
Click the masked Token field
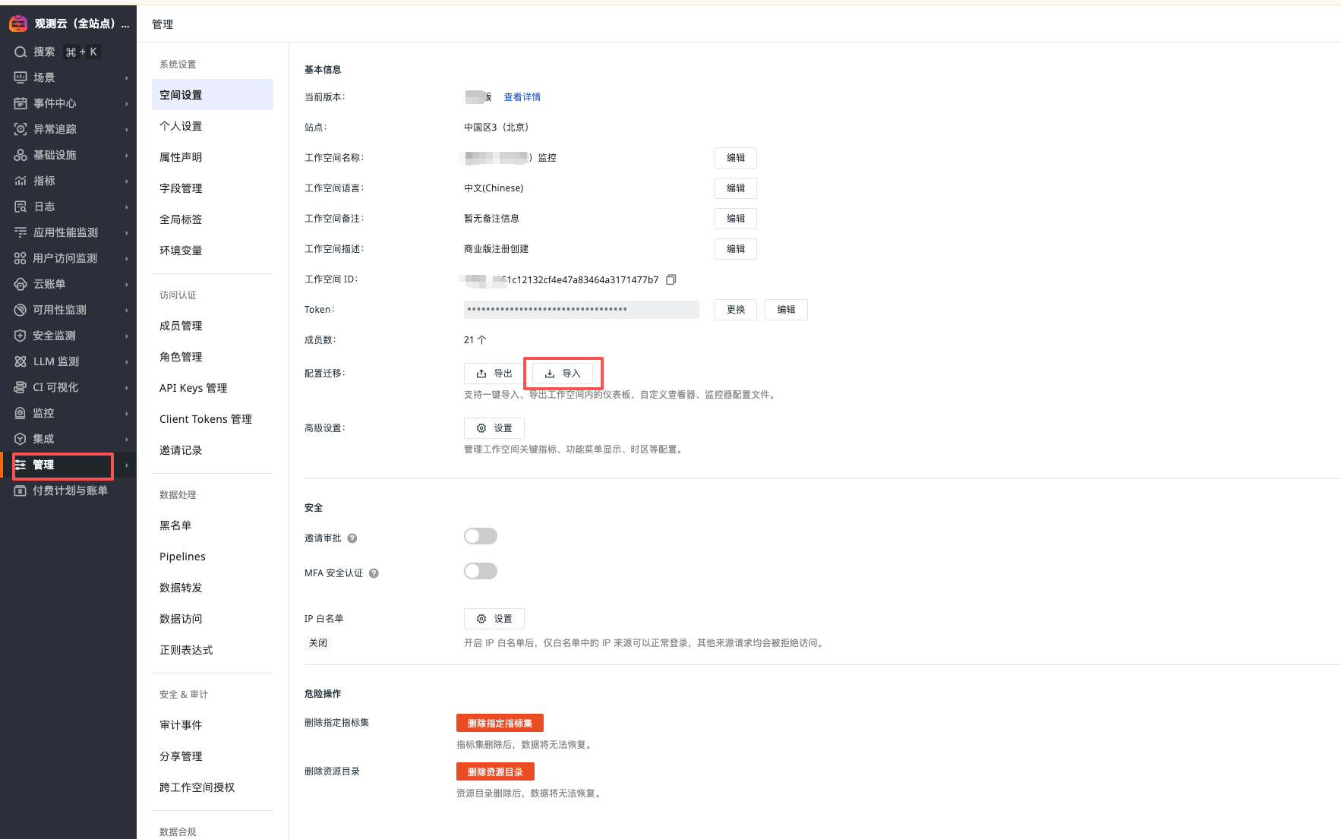click(x=581, y=310)
